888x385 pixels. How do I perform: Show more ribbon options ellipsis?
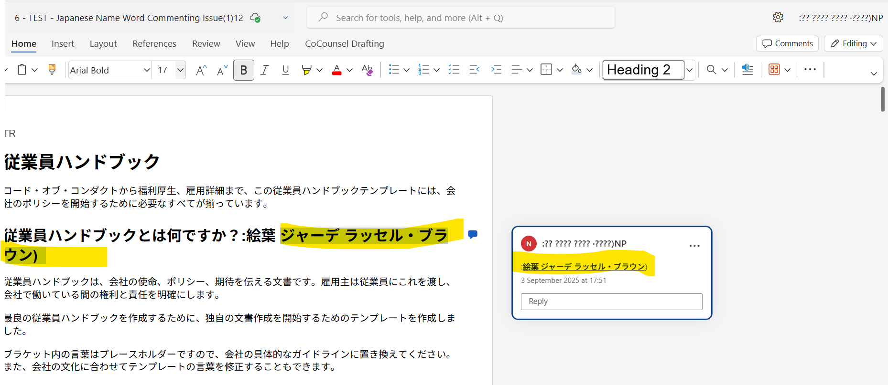point(810,70)
